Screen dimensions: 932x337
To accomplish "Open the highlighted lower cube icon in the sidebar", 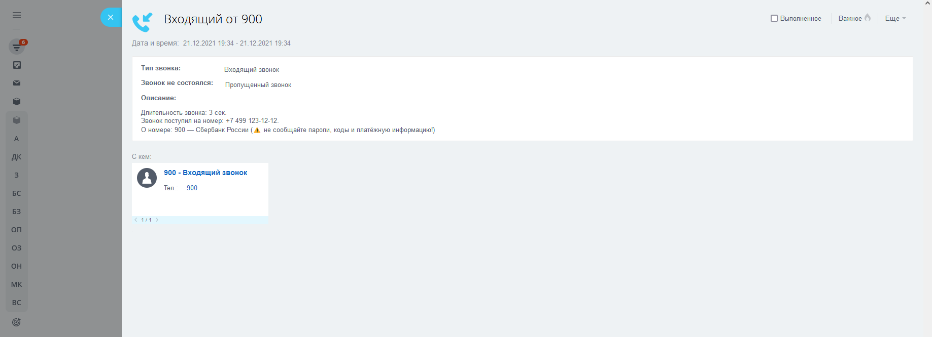I will click(17, 120).
